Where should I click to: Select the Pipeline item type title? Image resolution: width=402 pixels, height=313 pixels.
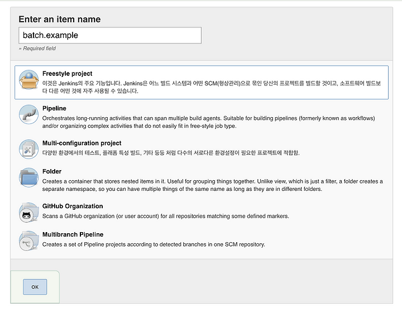[54, 108]
